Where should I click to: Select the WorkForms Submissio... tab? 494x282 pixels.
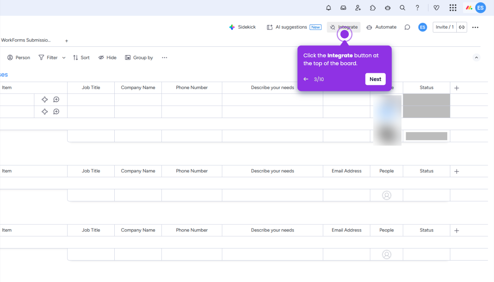pos(26,40)
